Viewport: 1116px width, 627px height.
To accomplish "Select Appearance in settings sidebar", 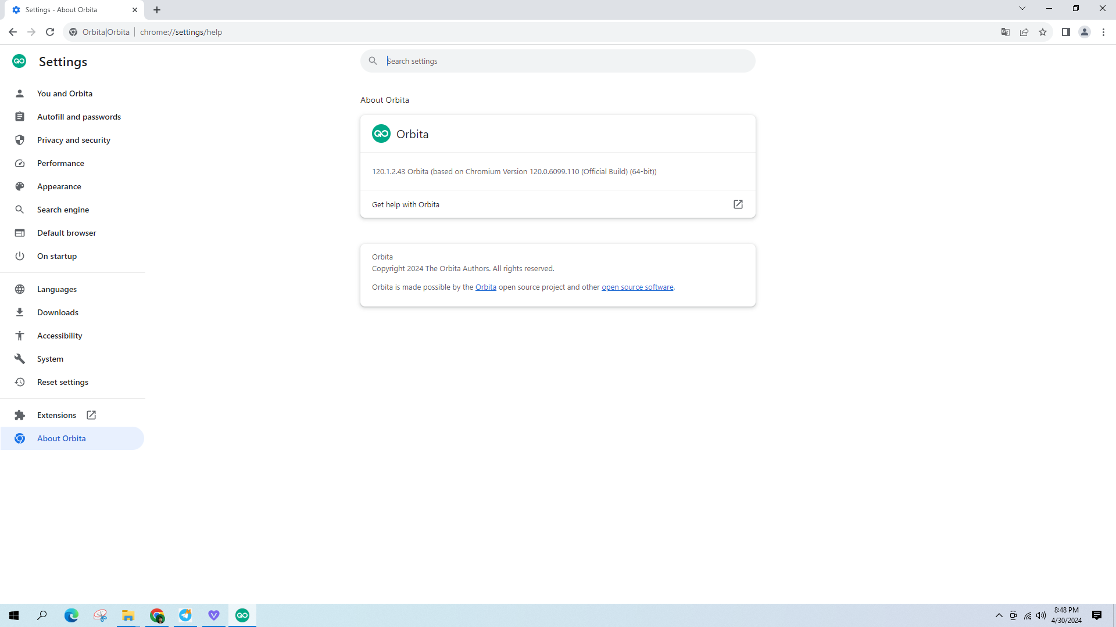I will click(59, 186).
